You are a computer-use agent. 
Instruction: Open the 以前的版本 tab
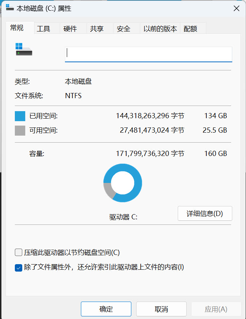point(160,29)
